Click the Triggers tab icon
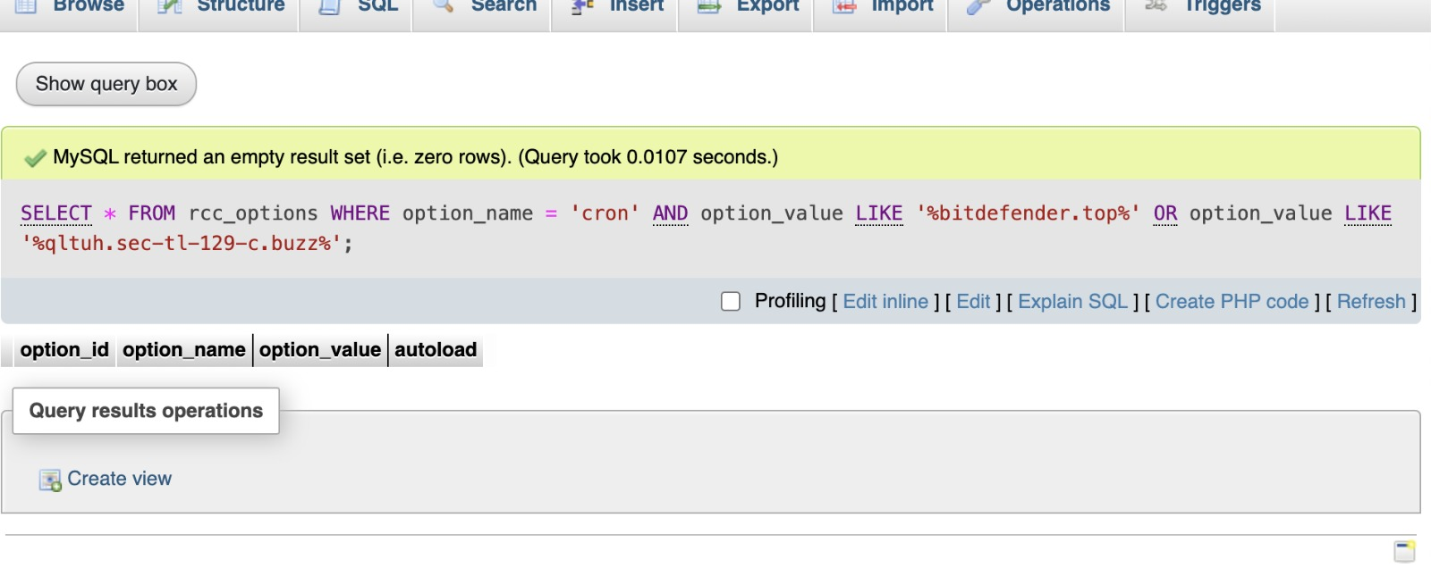The width and height of the screenshot is (1431, 568). 1156,6
